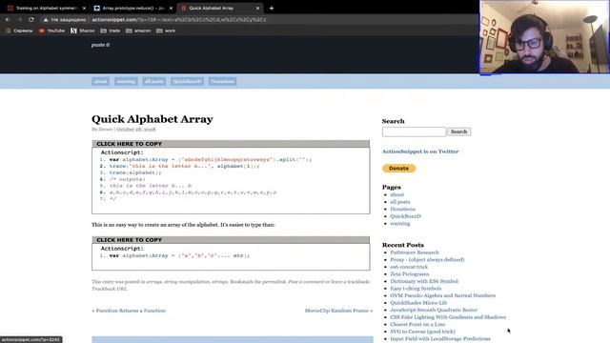Click the second CLICK HERE TO COPY bar
This screenshot has height=343, width=610.
click(x=231, y=240)
